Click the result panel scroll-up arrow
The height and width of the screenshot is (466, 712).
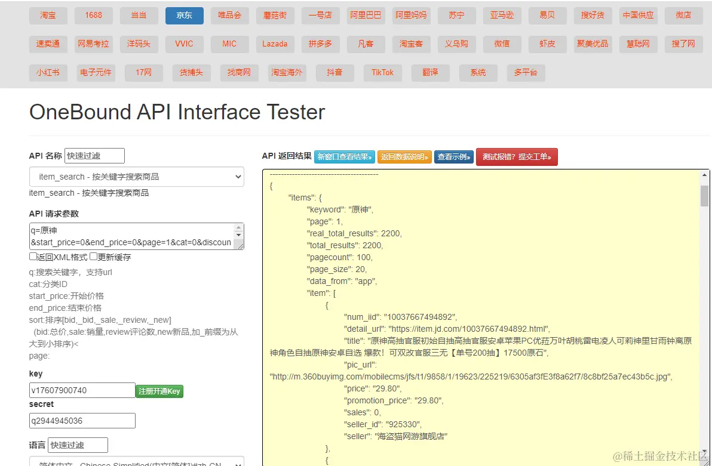click(x=705, y=175)
